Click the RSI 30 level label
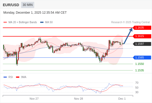Image resolution: width=152 pixels, height=103 pixels. tap(137, 92)
